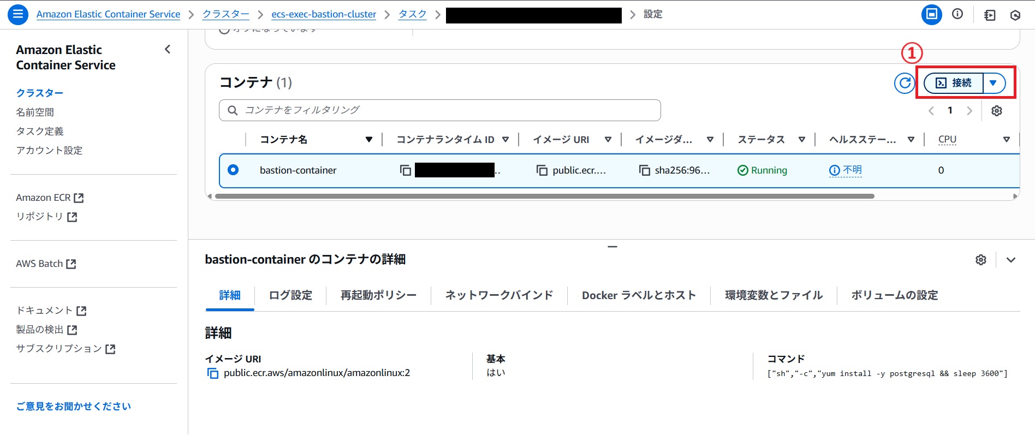This screenshot has height=435, width=1035.
Task: Open タスク定義 in the sidebar
Action: (x=40, y=131)
